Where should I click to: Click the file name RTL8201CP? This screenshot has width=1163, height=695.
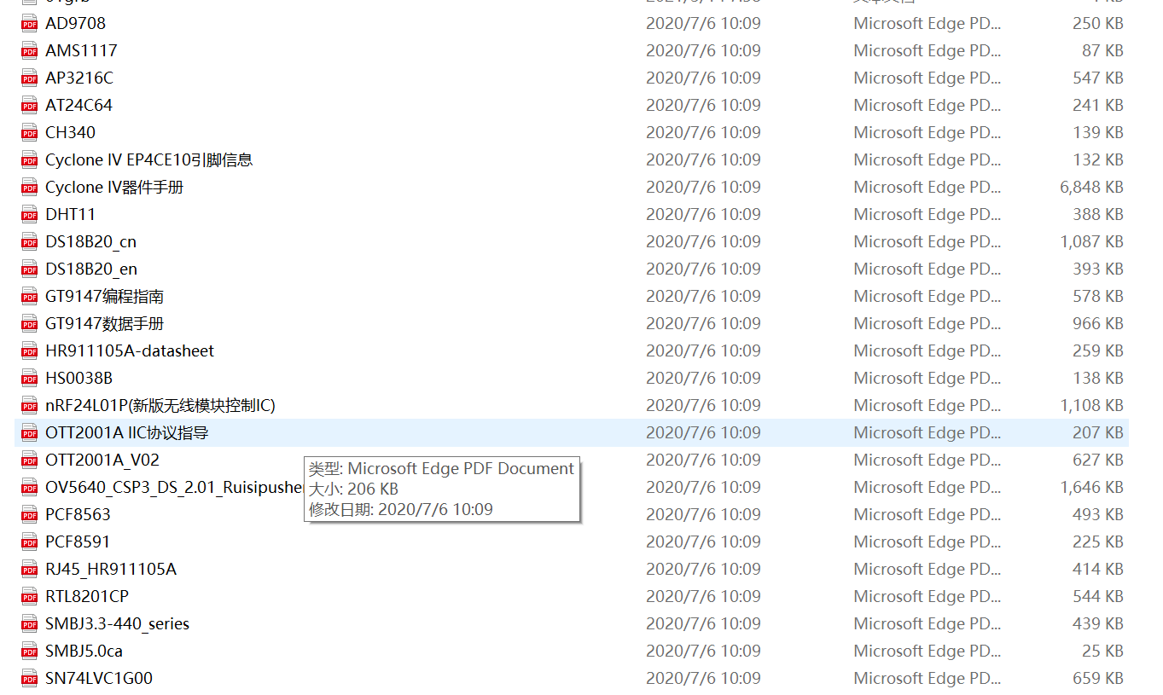[87, 596]
